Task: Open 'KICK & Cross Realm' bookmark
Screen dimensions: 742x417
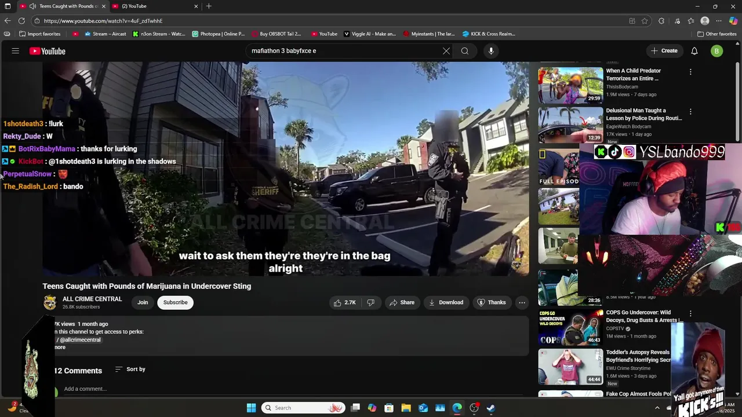Action: [x=488, y=34]
